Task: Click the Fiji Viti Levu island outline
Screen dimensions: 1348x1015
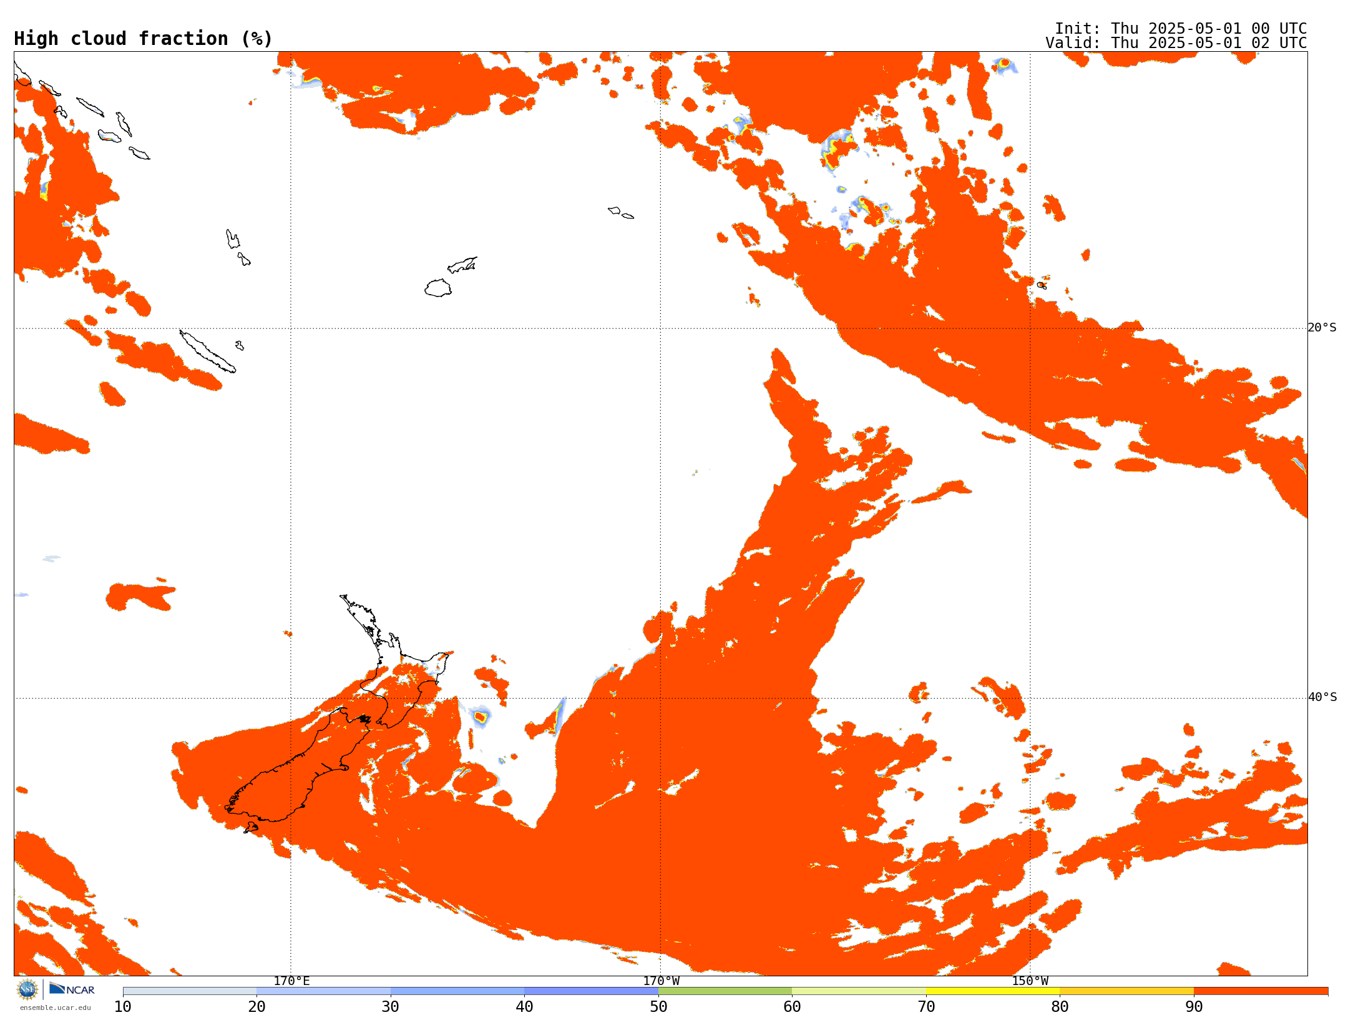Action: 438,288
